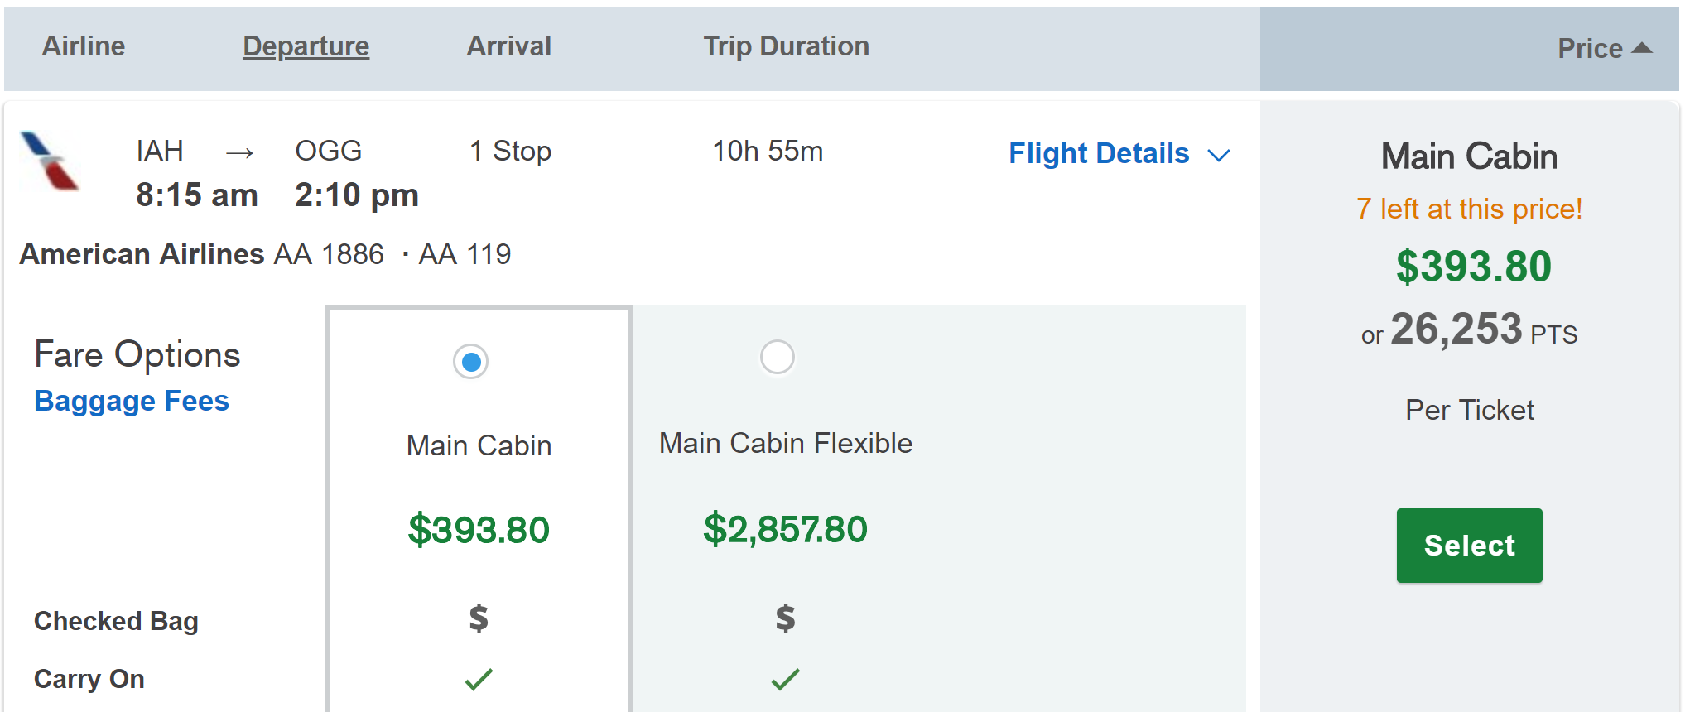Click the $2,857.80 Main Cabin Flexible price
This screenshot has height=712, width=1690.
pos(785,529)
